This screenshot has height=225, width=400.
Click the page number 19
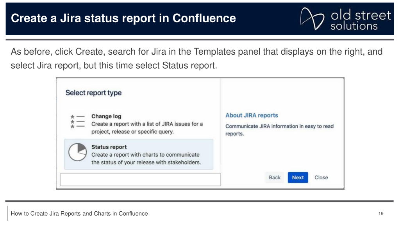point(381,214)
